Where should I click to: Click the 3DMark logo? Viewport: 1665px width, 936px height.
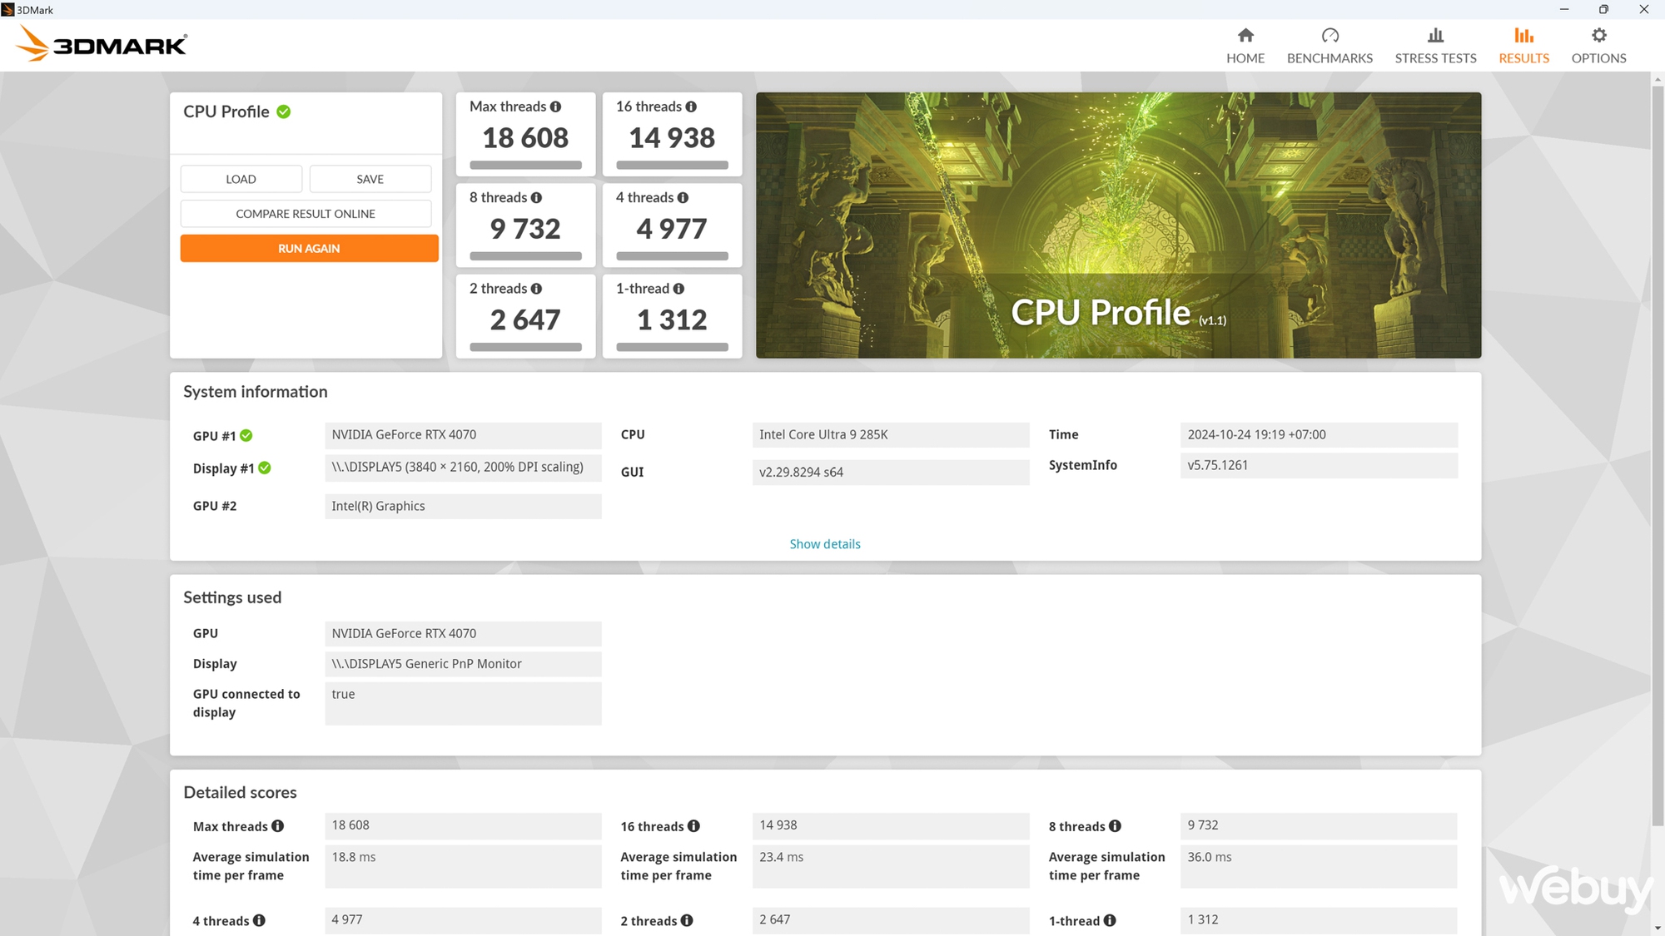pyautogui.click(x=102, y=43)
